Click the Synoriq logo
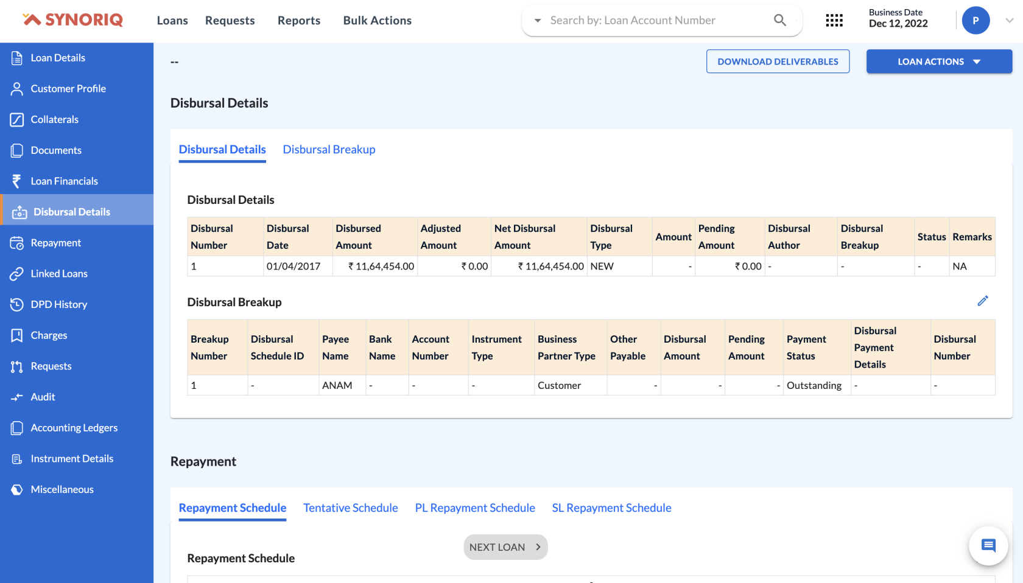Viewport: 1023px width, 583px height. (72, 20)
